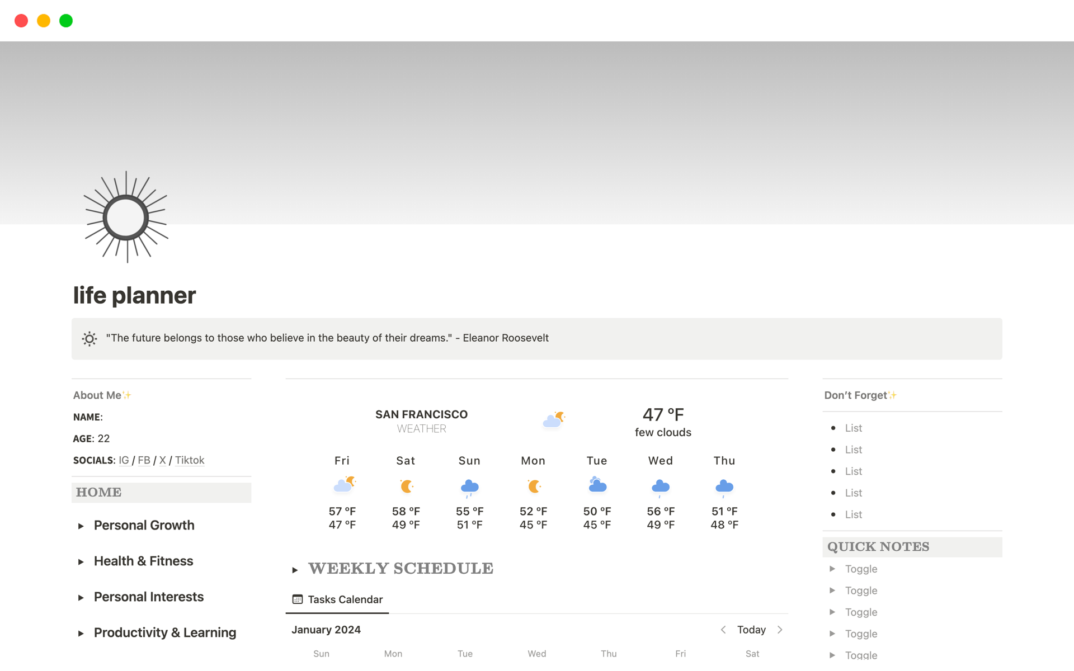The width and height of the screenshot is (1074, 671).
Task: Expand the Personal Interests toggle
Action: pyautogui.click(x=81, y=598)
